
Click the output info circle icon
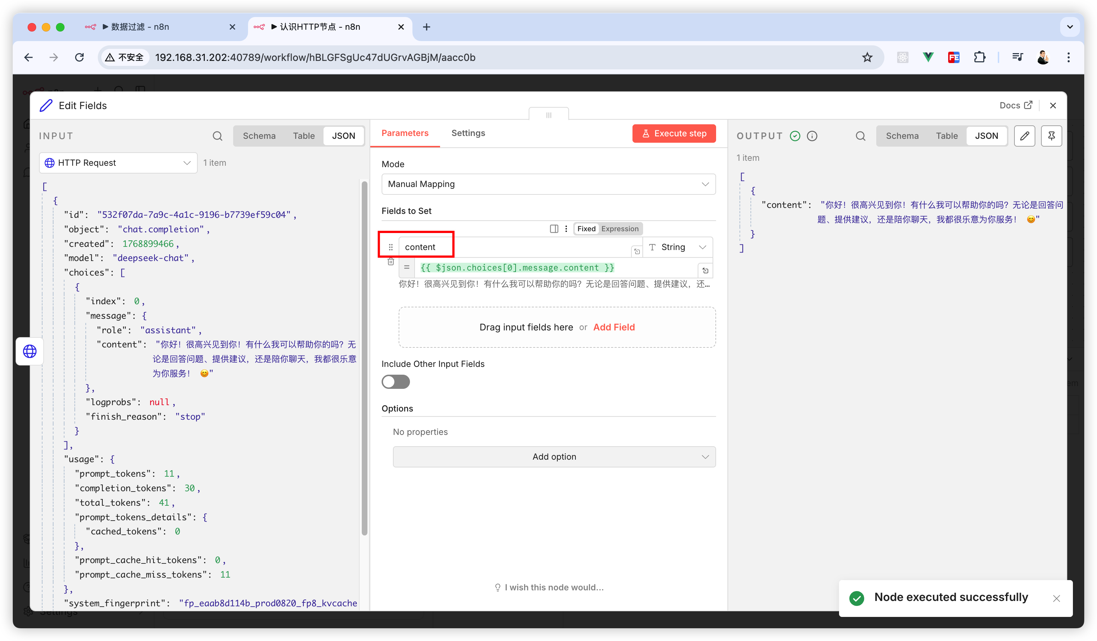pyautogui.click(x=812, y=136)
